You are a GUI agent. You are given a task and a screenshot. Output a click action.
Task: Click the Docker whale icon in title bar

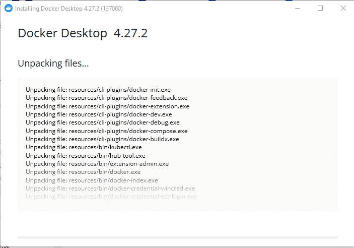[x=8, y=9]
